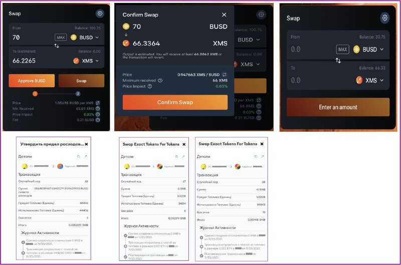This screenshot has height=265, width=401.
Task: Invert price icon beside BUSD per XMS
Action: pyautogui.click(x=98, y=103)
